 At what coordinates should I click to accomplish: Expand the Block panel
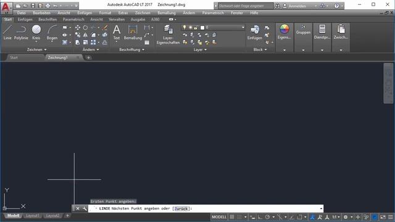(x=260, y=49)
